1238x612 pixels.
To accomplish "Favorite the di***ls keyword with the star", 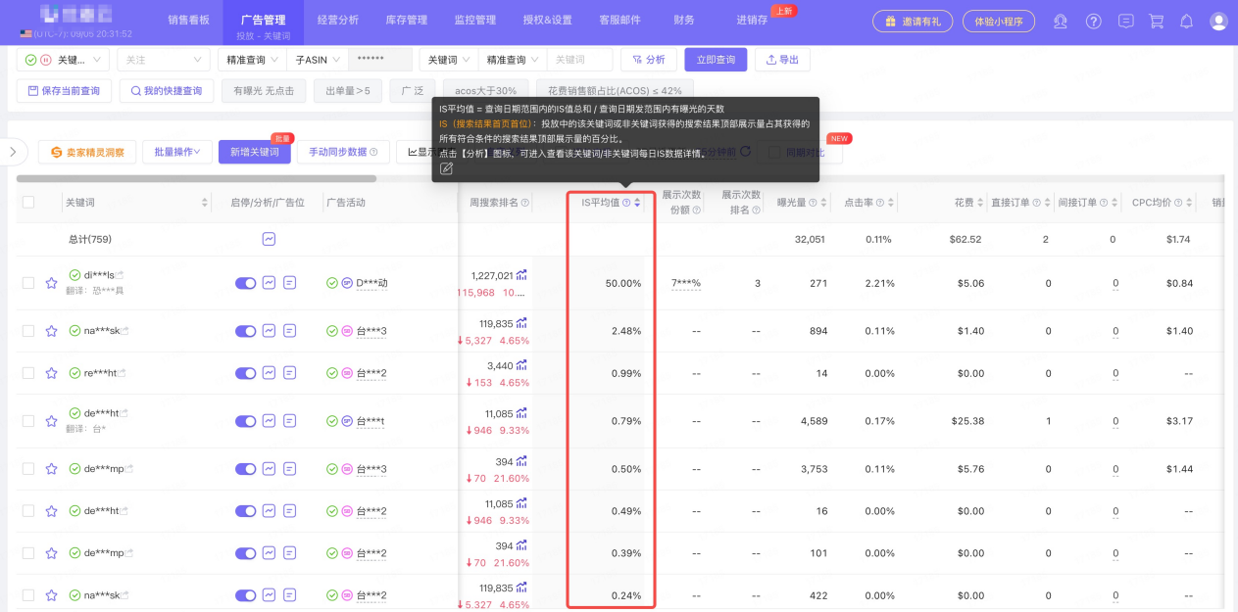I will [51, 283].
